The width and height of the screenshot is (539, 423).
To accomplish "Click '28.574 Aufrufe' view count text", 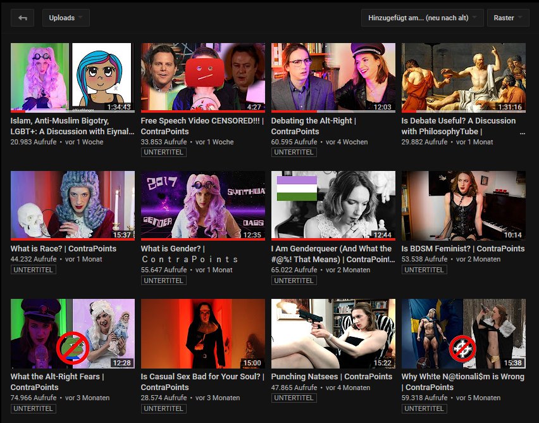I will pyautogui.click(x=164, y=398).
